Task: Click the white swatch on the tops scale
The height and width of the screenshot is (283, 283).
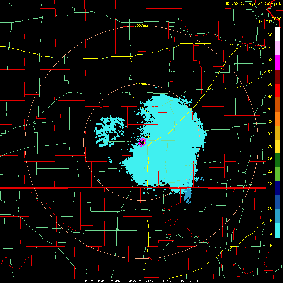Action: coord(278,35)
